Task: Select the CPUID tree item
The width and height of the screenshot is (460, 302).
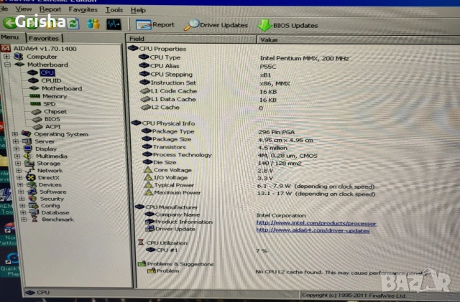Action: tap(51, 80)
